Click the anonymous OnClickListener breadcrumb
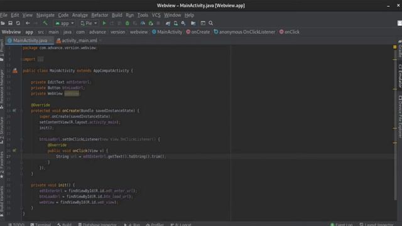The image size is (402, 226). [244, 32]
